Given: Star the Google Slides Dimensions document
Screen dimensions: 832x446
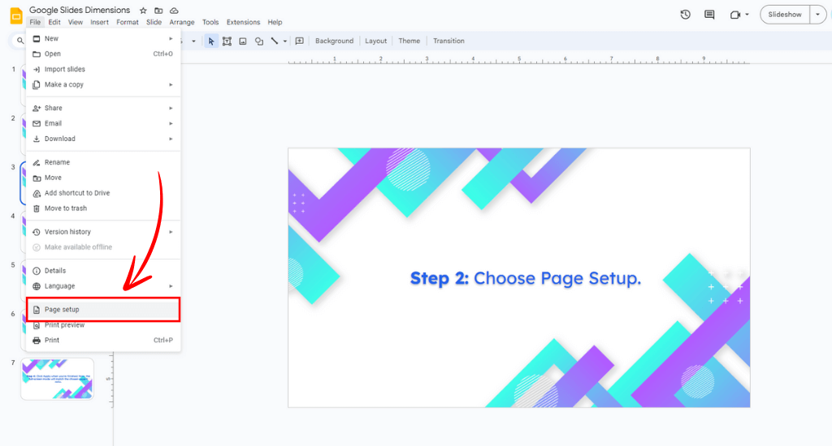Looking at the screenshot, I should pos(143,11).
